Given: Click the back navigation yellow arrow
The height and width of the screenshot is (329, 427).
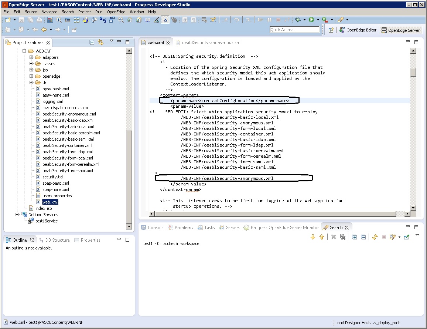Looking at the screenshot, I should click(x=44, y=30).
